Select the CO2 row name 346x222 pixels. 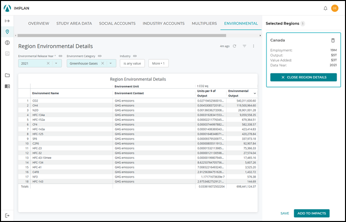(35, 101)
